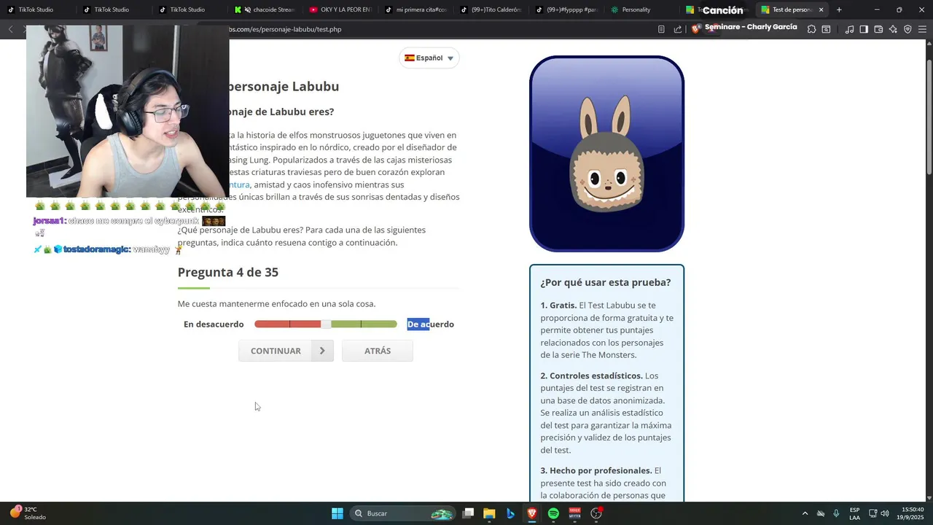The image size is (933, 525).
Task: Open the media control music note icon
Action: [849, 29]
